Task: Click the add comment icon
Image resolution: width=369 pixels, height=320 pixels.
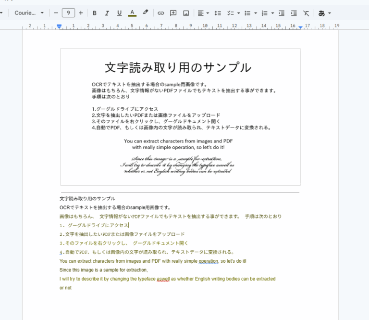Action: (x=173, y=13)
